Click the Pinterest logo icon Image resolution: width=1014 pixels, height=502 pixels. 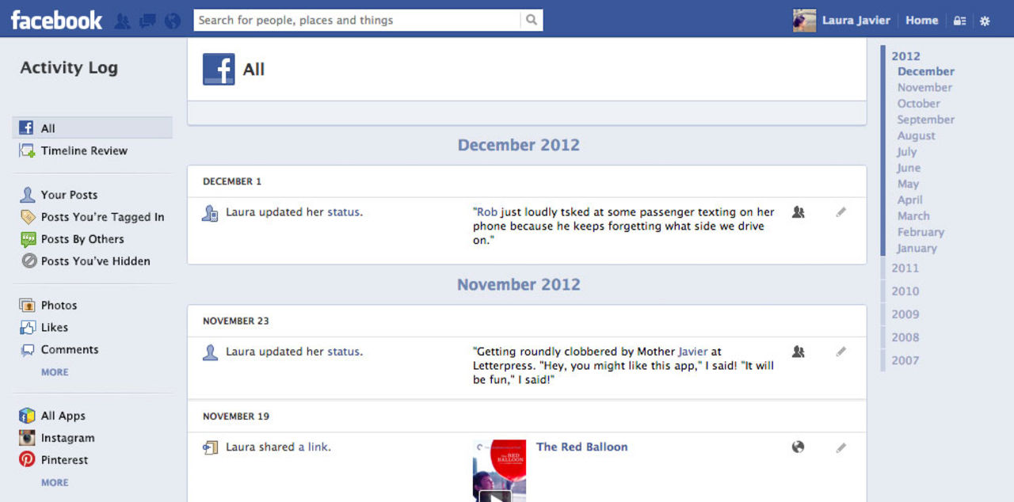(27, 460)
